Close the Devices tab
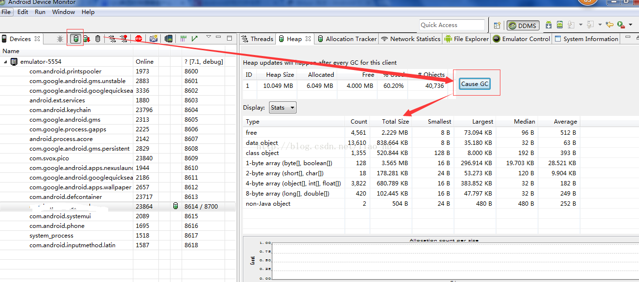This screenshot has height=282, width=639. 37,39
